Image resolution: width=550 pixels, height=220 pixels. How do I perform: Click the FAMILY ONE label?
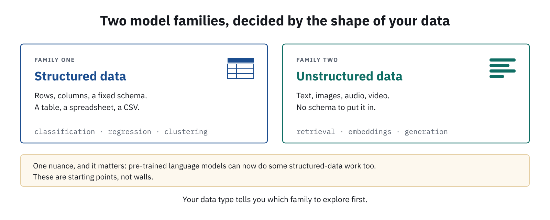click(x=55, y=60)
